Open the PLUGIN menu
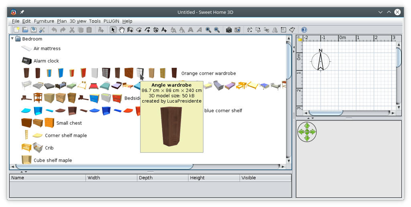 pos(112,21)
